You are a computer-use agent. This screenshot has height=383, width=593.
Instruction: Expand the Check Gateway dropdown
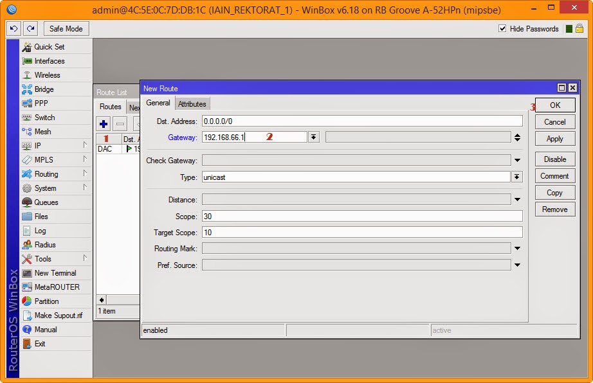pos(516,160)
